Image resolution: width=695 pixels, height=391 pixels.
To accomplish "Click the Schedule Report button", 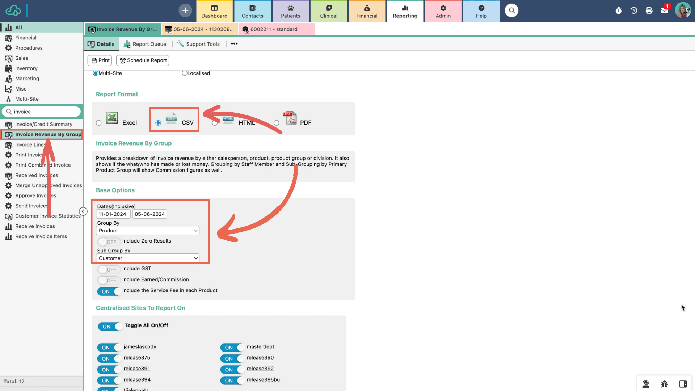I will [143, 60].
